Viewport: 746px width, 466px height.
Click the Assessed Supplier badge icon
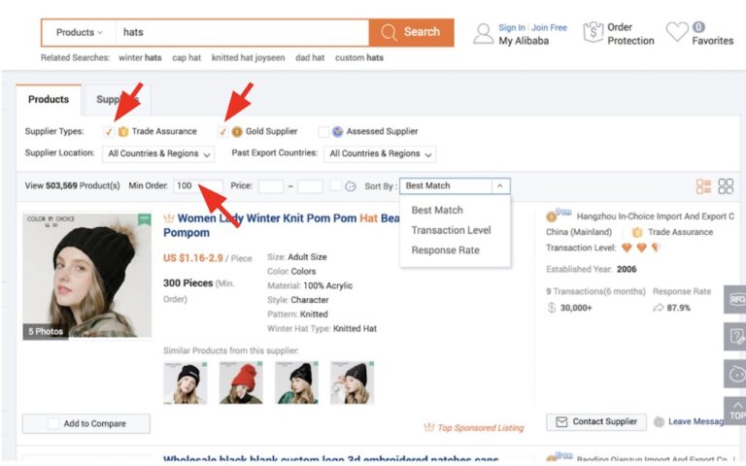[x=338, y=132]
